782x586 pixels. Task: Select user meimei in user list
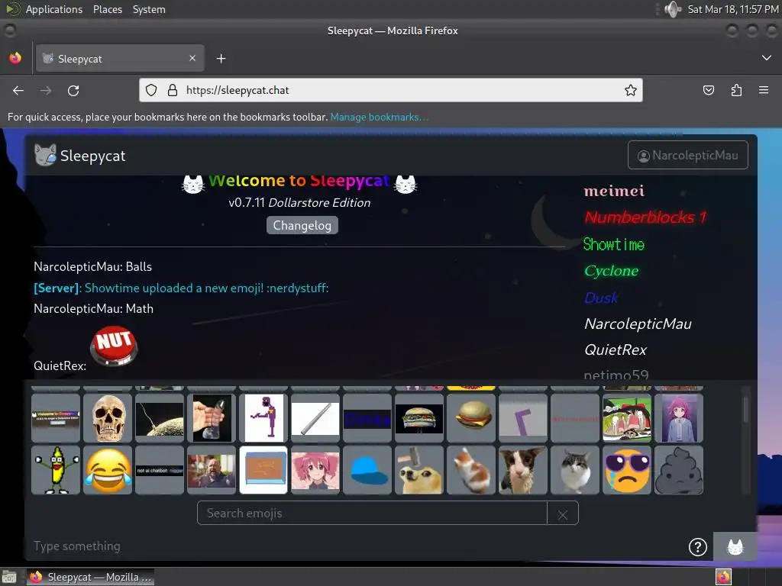click(614, 192)
